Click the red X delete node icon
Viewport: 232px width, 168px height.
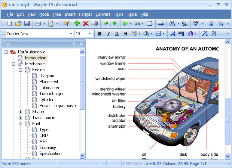(86, 24)
